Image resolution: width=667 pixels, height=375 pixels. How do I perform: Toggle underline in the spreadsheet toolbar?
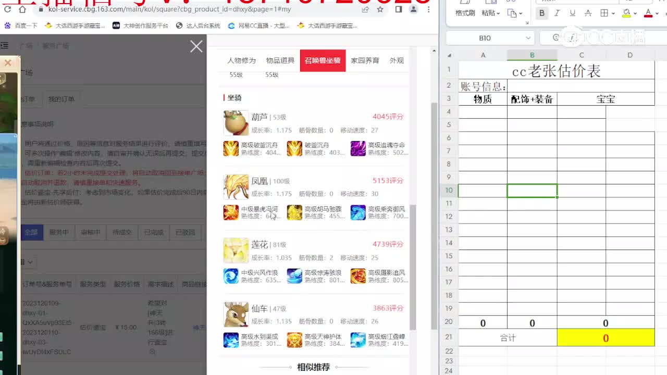click(x=572, y=13)
